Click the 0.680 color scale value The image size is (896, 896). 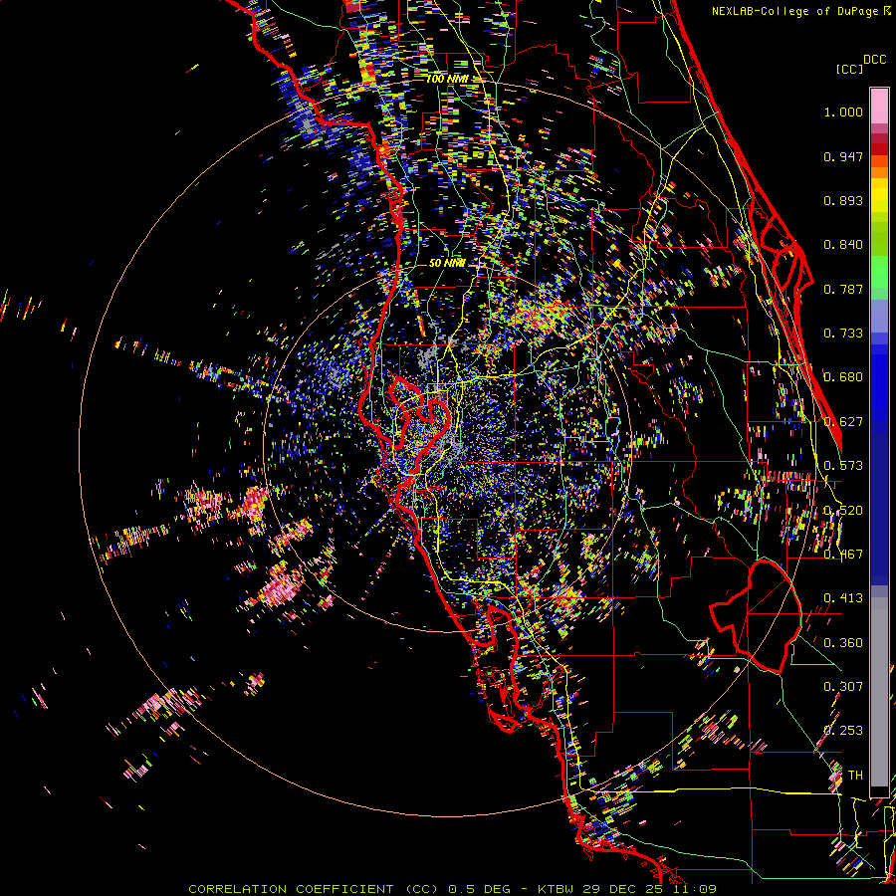pos(843,377)
